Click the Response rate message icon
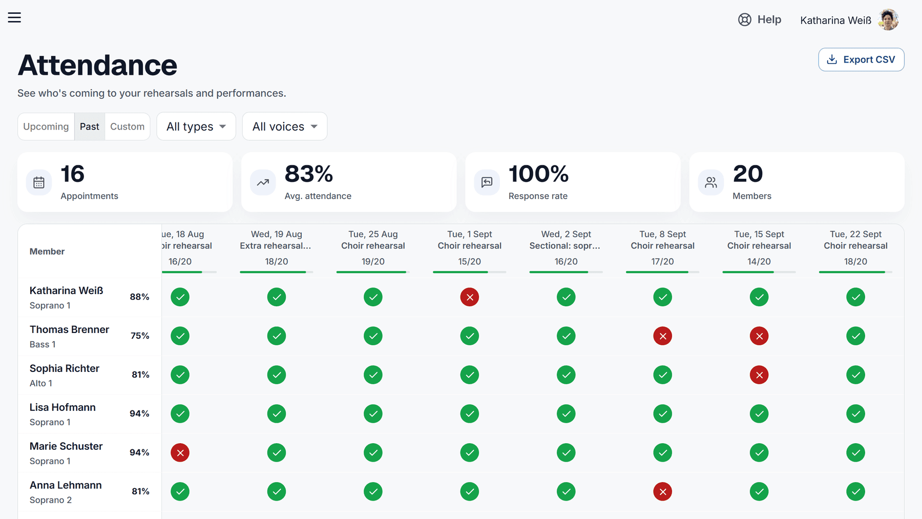Screen dimensions: 922x519 tap(487, 182)
